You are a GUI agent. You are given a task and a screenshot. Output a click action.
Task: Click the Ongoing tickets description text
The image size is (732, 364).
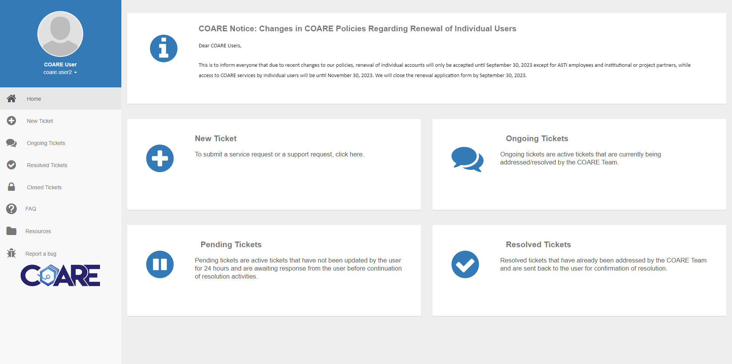click(x=580, y=158)
